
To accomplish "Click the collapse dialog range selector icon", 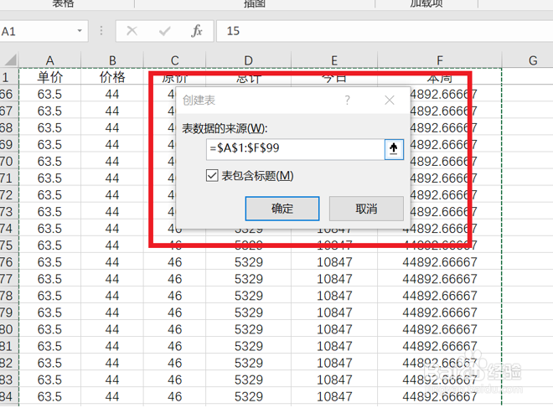I will [394, 149].
